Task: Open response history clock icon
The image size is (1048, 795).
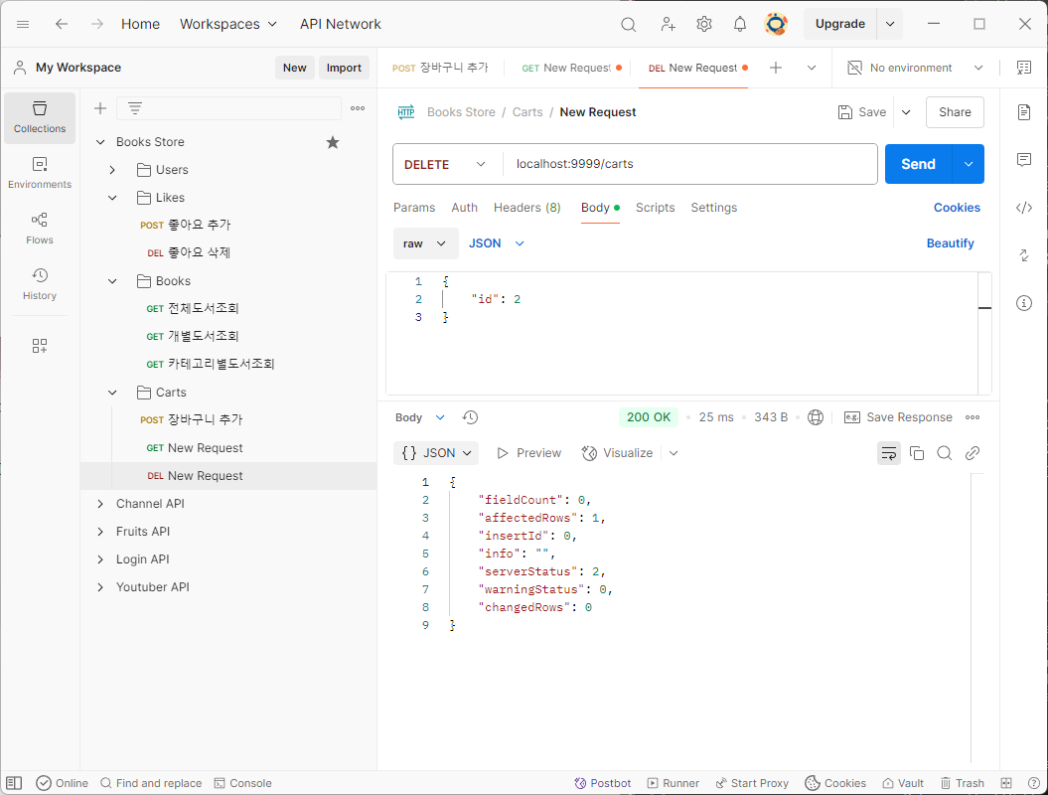Action: click(x=470, y=417)
